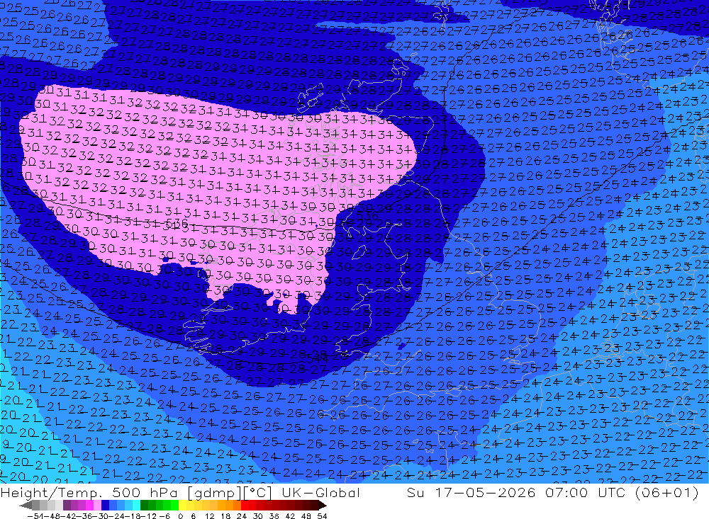
Task: Click the dark blue swatch in the legend
Action: (x=105, y=506)
